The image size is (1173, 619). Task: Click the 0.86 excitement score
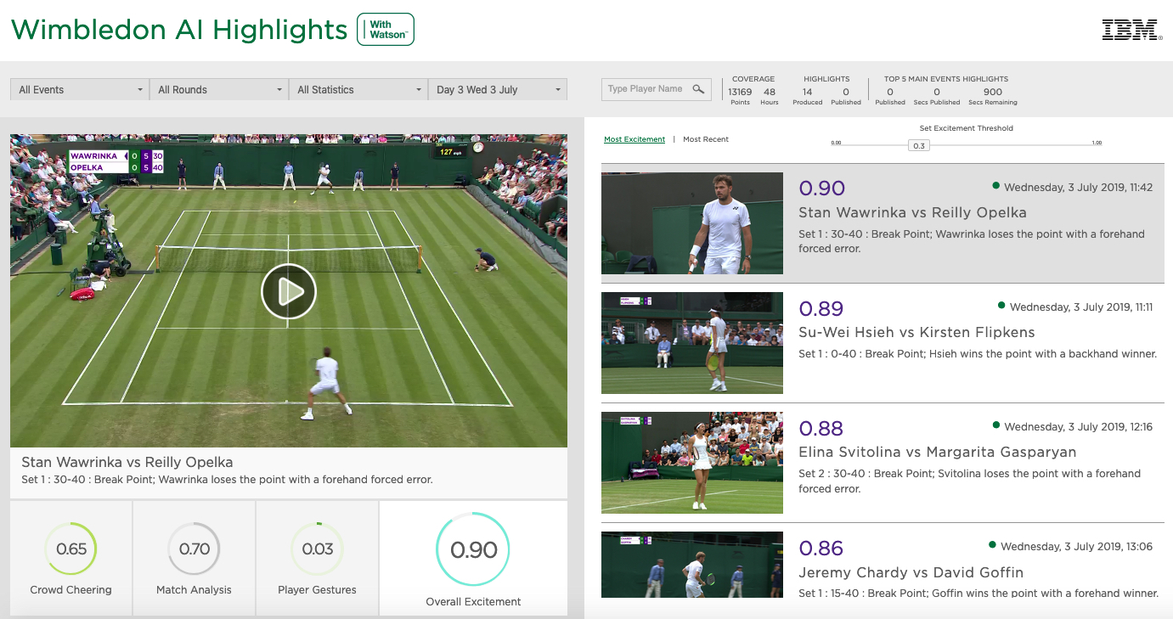821,548
